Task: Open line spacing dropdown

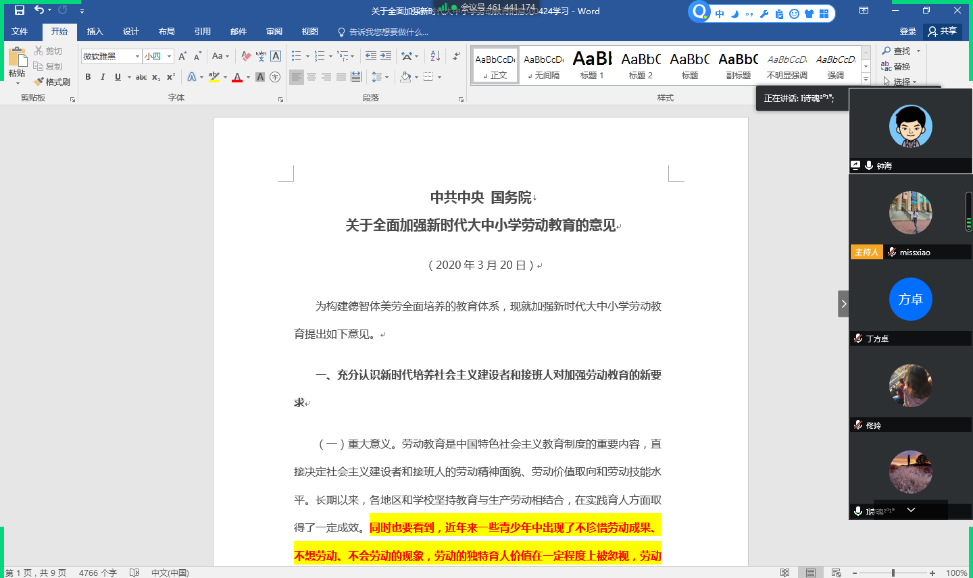Action: [x=380, y=77]
